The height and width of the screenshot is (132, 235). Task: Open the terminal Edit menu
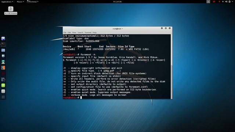click(69, 33)
